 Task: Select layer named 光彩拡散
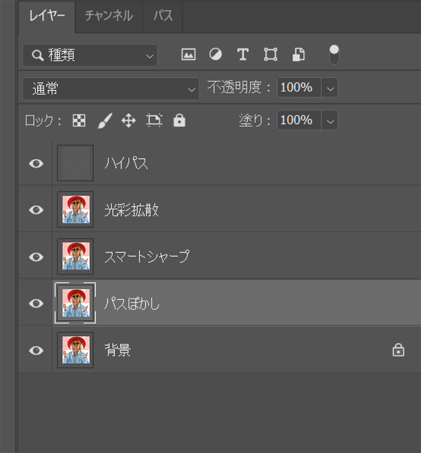coord(131,210)
